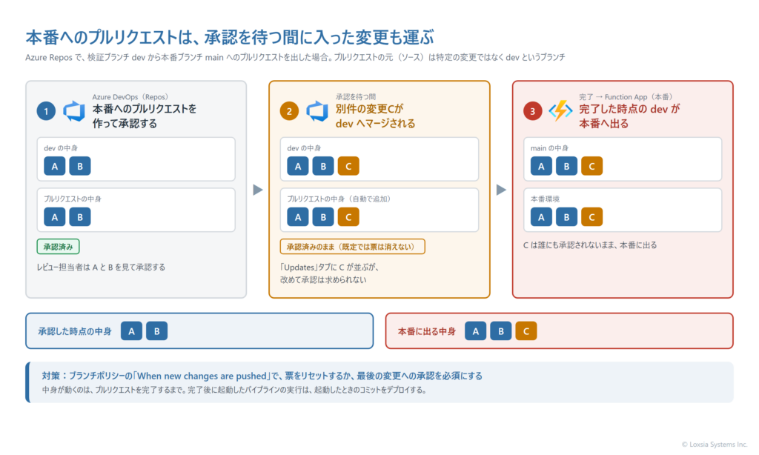
Task: Select orange chip C under '本番環境'
Action: (x=591, y=217)
